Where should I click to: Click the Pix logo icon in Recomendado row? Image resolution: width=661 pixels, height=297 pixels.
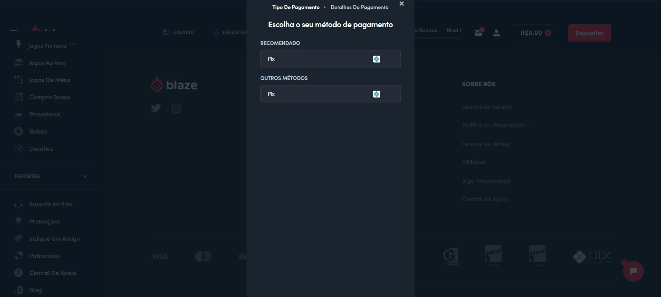pos(377,59)
